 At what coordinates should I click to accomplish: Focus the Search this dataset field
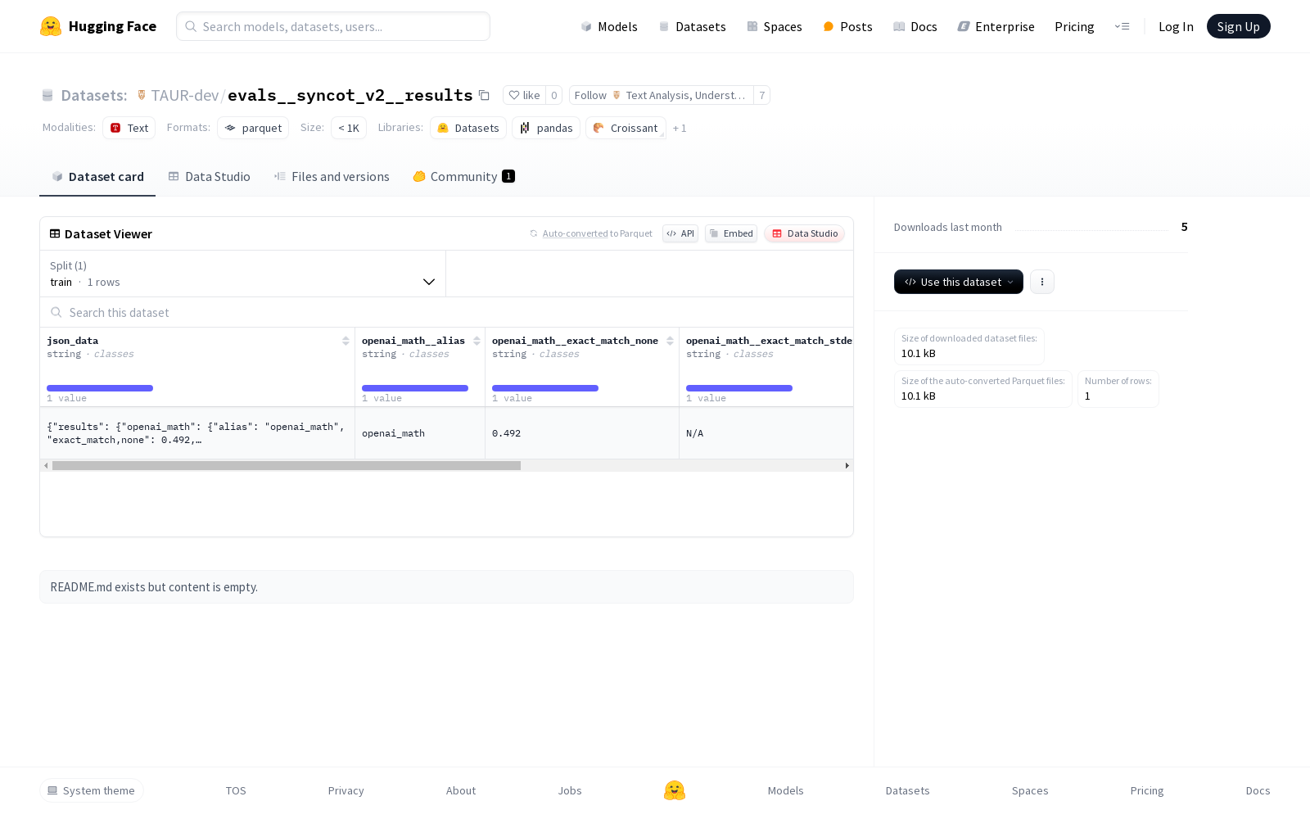pos(446,312)
